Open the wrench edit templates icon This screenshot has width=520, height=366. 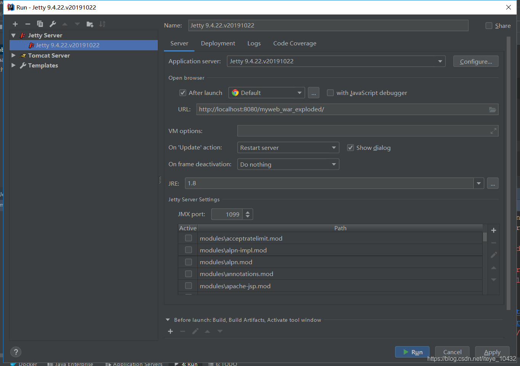point(53,24)
